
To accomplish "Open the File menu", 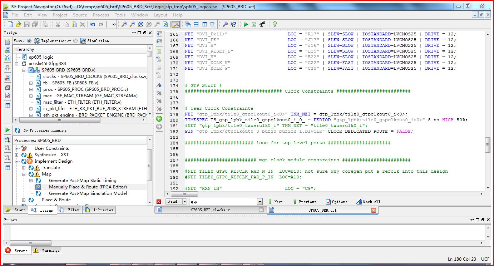I will (15, 15).
